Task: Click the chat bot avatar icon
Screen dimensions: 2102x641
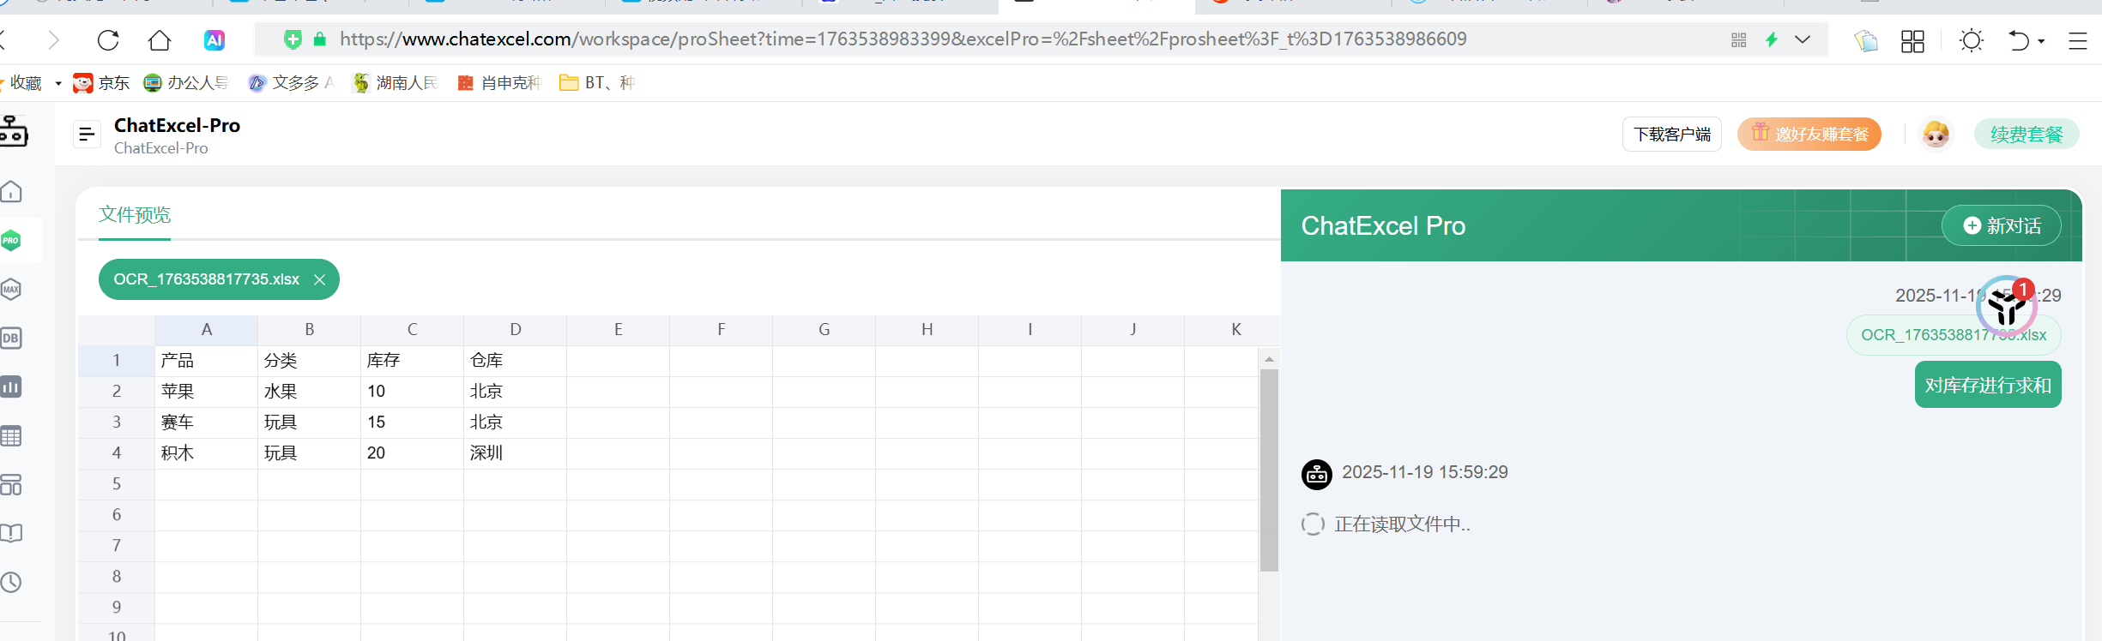Action: coord(1317,473)
